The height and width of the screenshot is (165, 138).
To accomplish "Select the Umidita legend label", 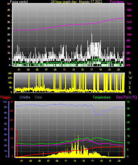I will click(x=25, y=97).
